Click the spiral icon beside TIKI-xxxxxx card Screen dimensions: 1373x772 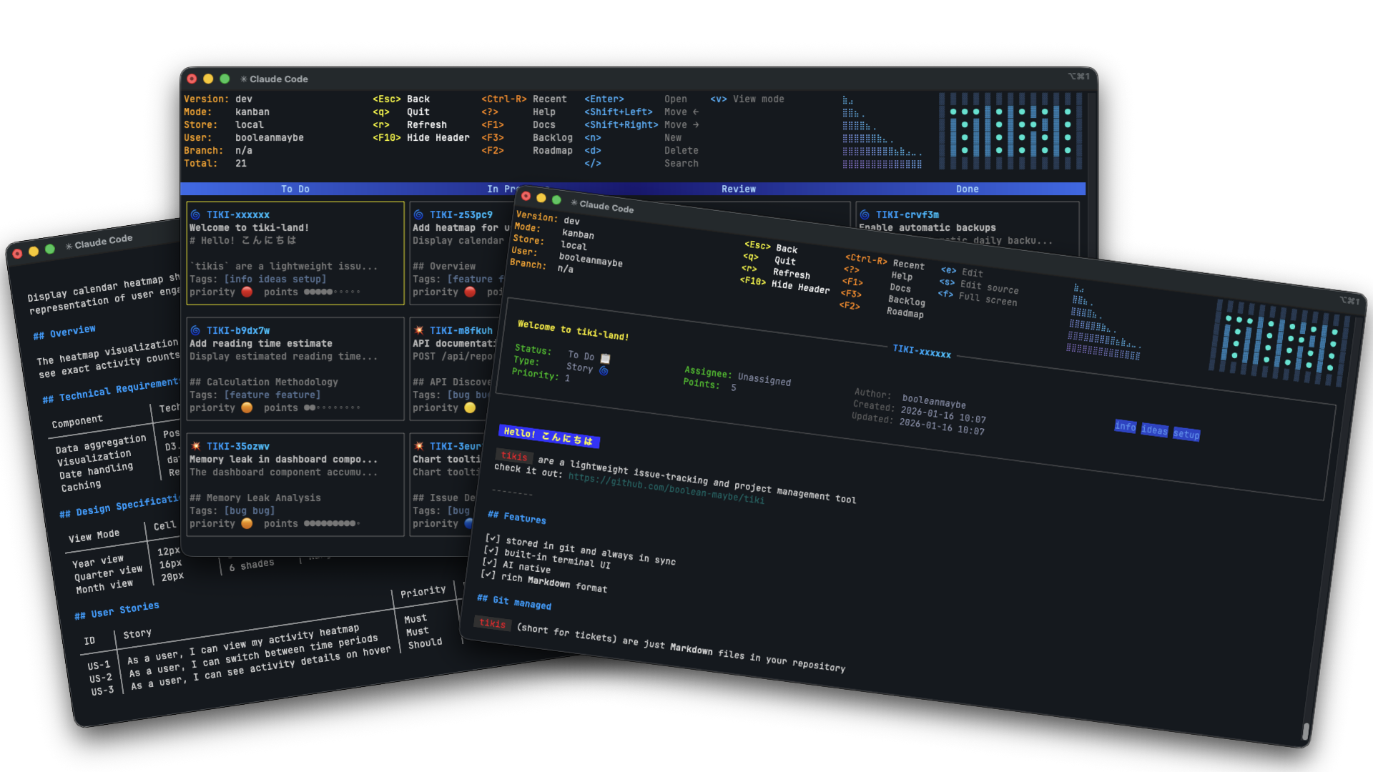(195, 214)
